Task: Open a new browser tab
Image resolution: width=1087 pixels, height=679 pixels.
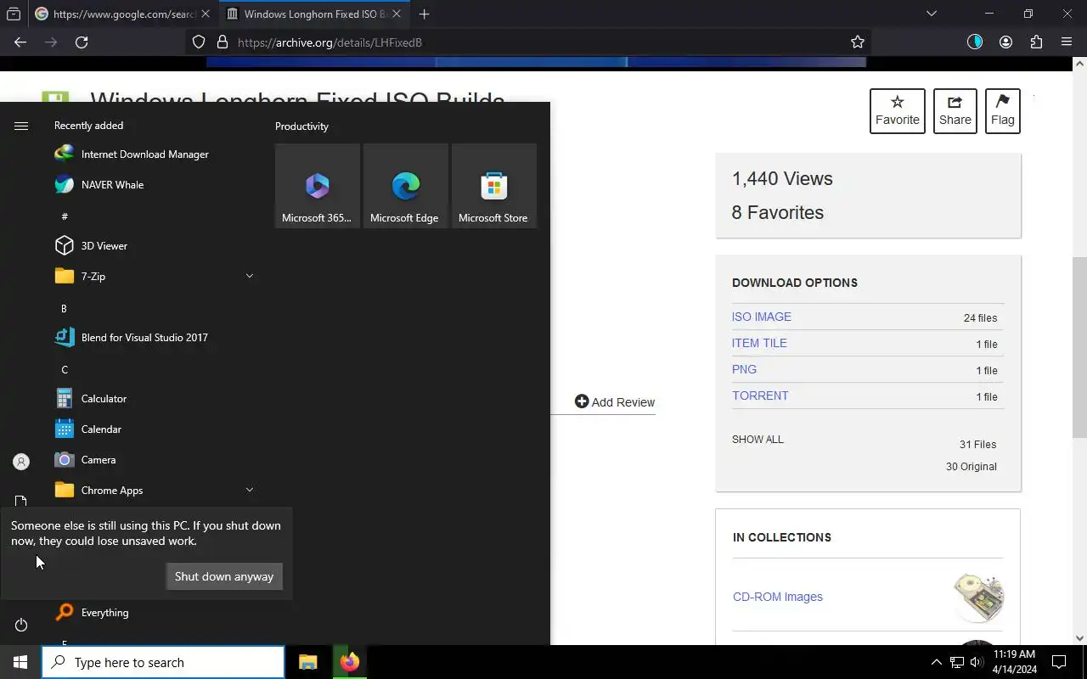Action: click(x=424, y=14)
